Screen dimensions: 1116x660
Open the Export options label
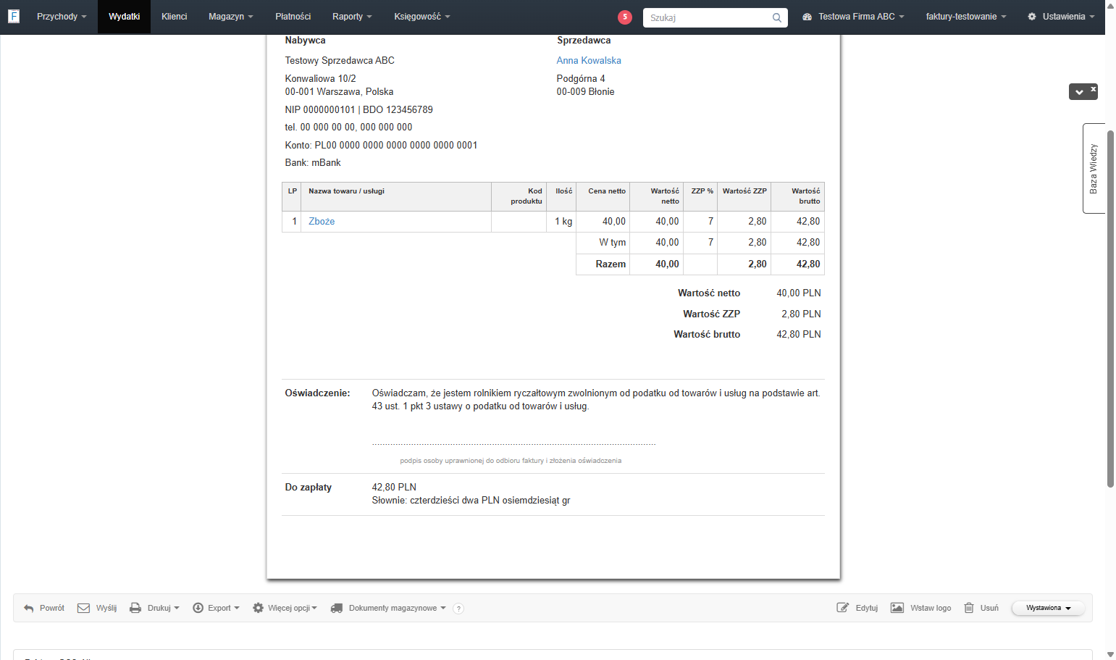click(219, 609)
